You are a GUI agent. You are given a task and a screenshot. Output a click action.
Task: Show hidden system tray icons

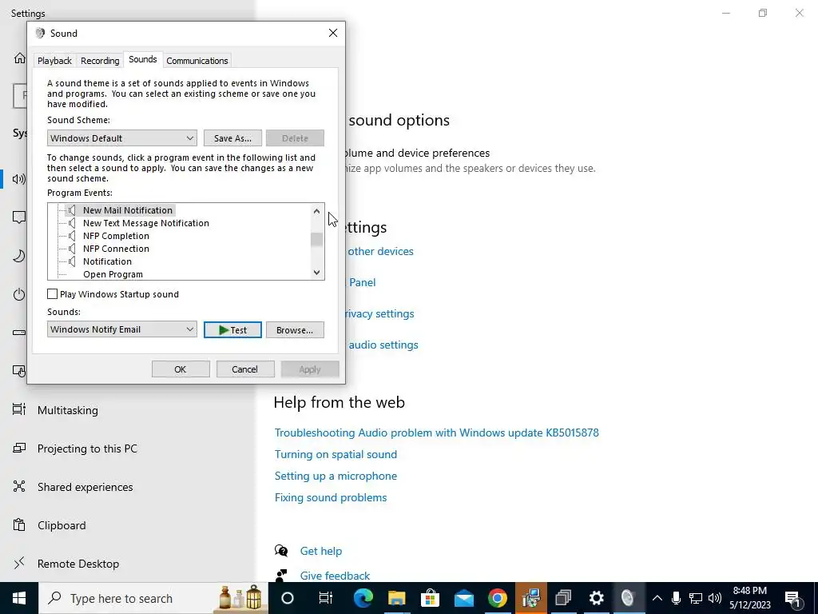coord(657,598)
